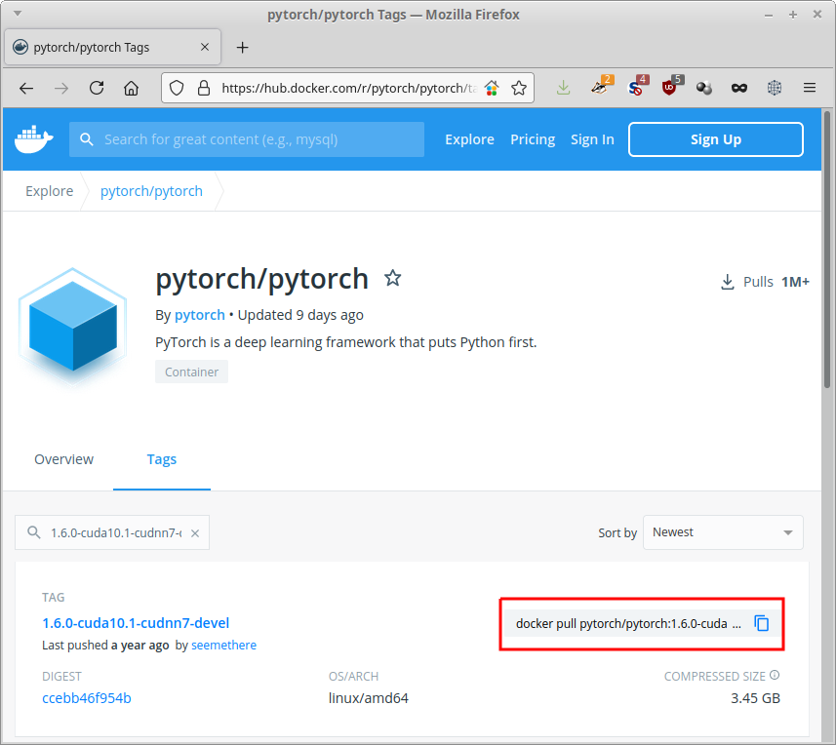Switch to the Overview tab
The width and height of the screenshot is (836, 745).
[x=64, y=459]
